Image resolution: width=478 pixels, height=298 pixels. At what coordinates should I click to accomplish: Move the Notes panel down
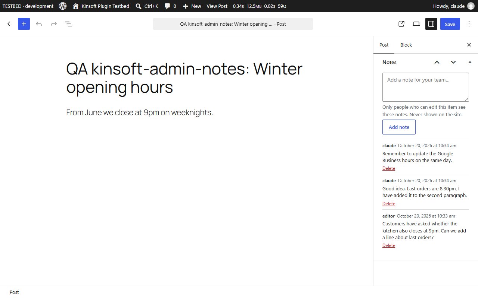click(453, 62)
